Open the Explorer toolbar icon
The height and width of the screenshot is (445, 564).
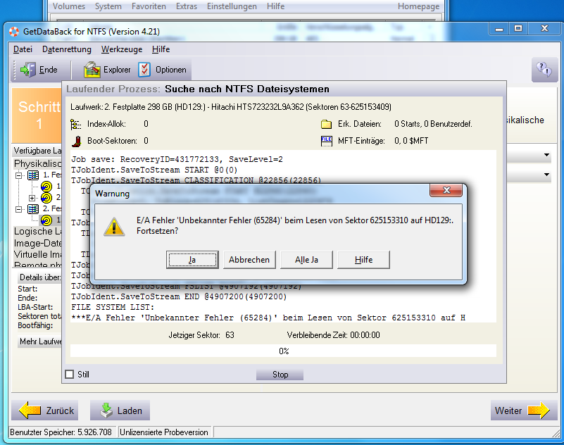[x=92, y=70]
